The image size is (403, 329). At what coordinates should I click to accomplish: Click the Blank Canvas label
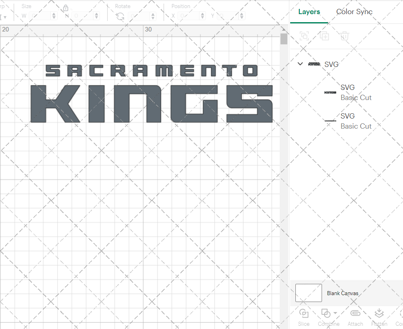[342, 293]
